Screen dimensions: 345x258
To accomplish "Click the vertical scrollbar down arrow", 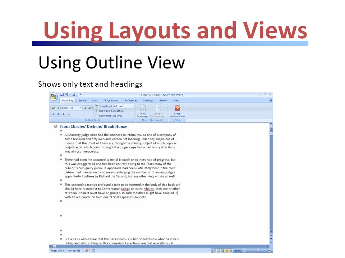I will [271, 232].
